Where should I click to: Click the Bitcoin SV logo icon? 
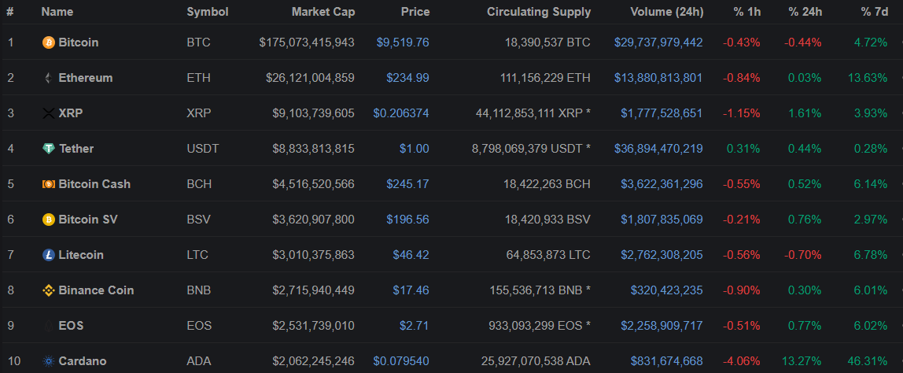coord(49,220)
